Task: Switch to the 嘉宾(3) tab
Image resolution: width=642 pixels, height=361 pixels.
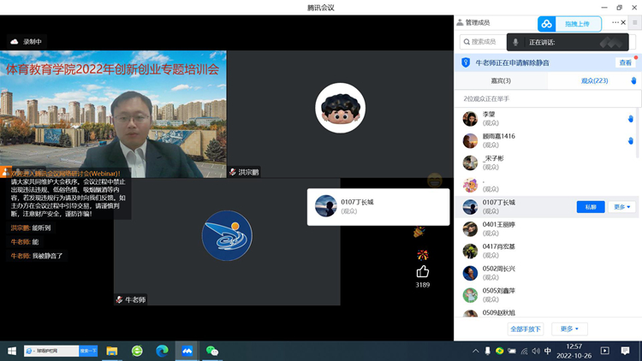Action: 500,80
